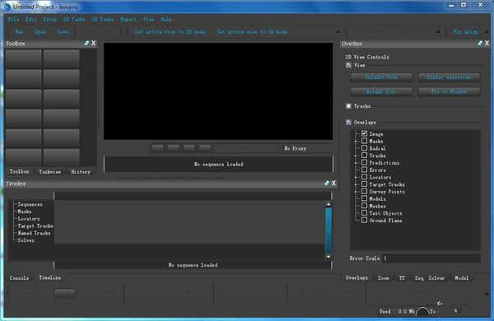This screenshot has height=321, width=494.
Task: Enable the Masks overlay checkbox
Action: (364, 141)
